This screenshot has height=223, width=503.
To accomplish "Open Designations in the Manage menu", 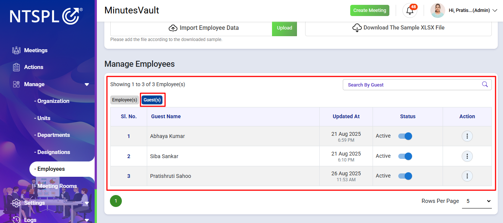I will [x=52, y=152].
